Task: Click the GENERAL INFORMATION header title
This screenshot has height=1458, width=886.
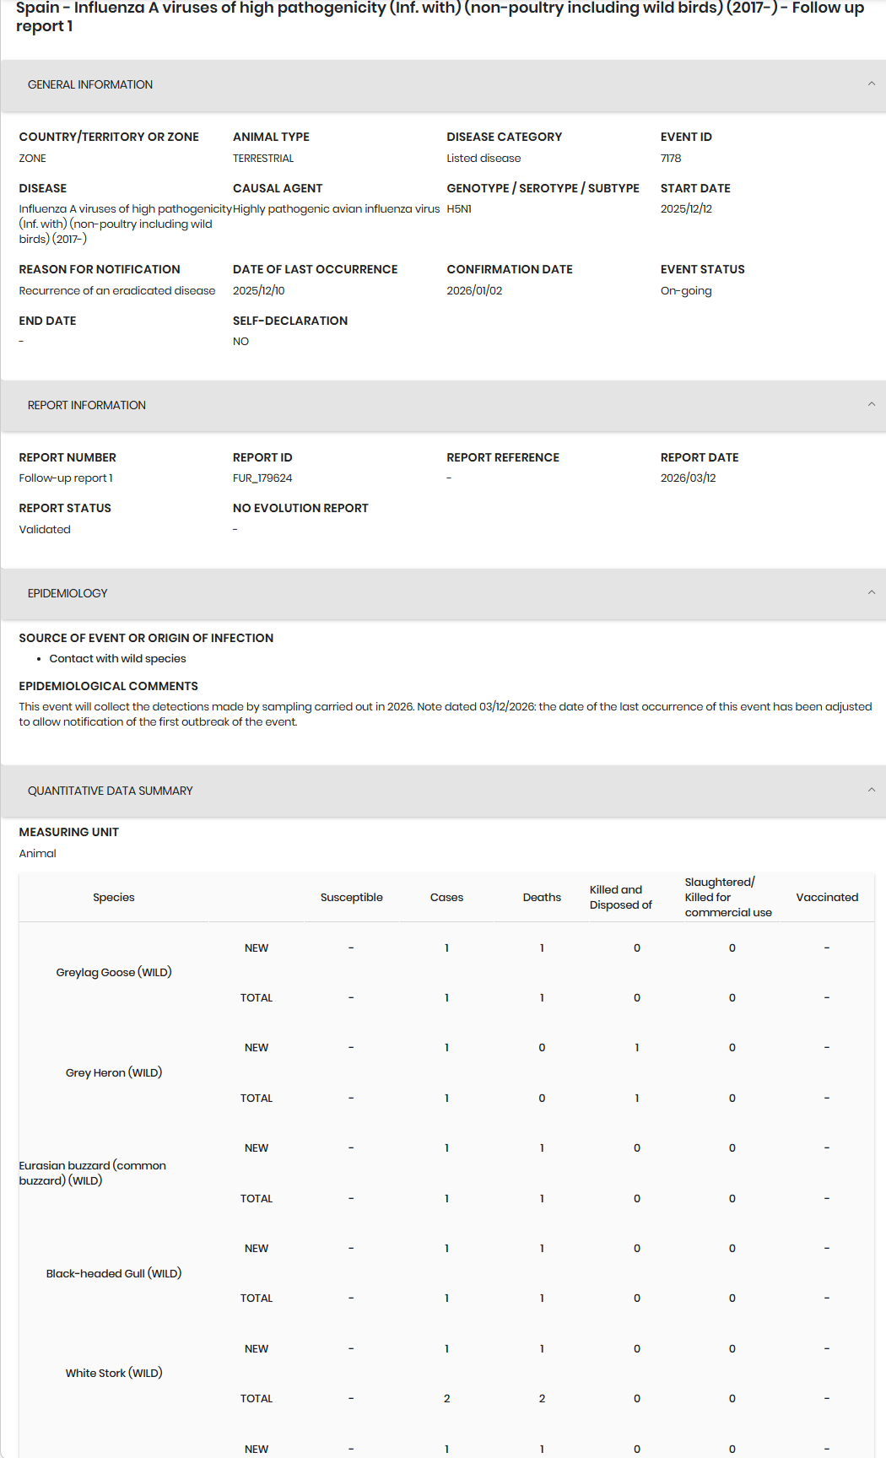Action: pyautogui.click(x=90, y=85)
